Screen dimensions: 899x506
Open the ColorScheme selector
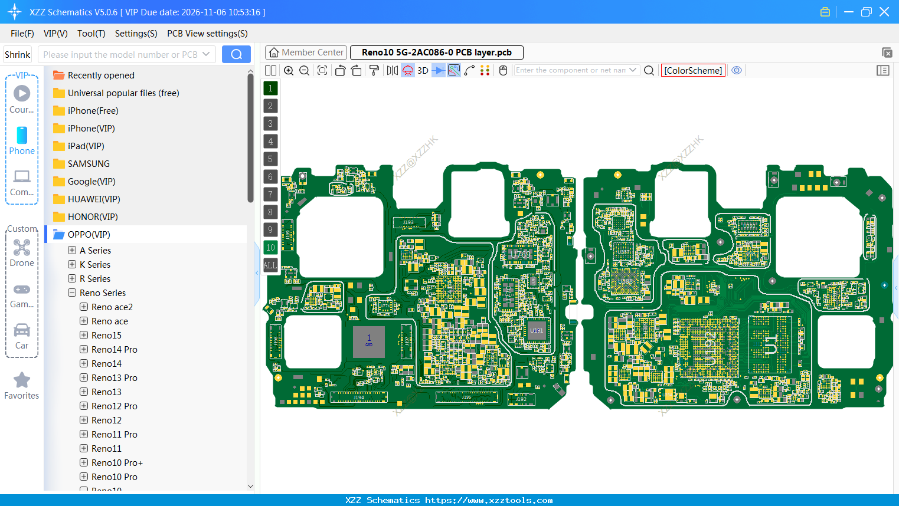693,70
